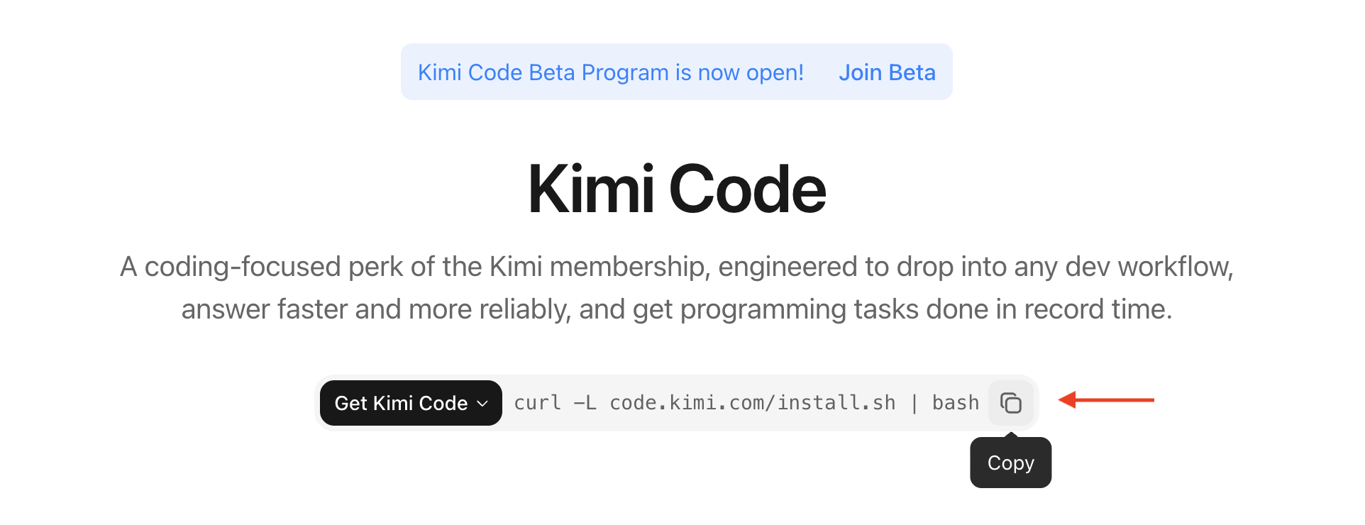Click the pipe symbol in the command
The image size is (1365, 525).
914,403
